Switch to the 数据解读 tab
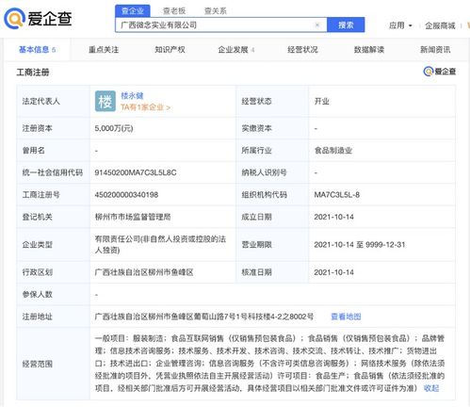 (369, 50)
